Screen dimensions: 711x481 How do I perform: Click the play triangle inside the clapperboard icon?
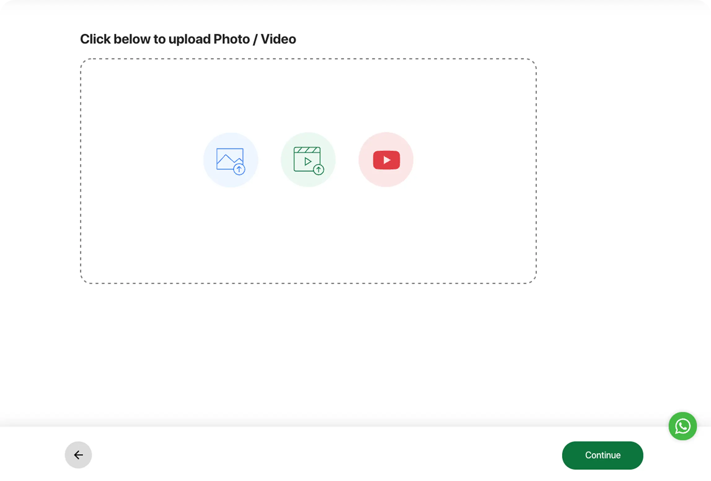pyautogui.click(x=308, y=161)
